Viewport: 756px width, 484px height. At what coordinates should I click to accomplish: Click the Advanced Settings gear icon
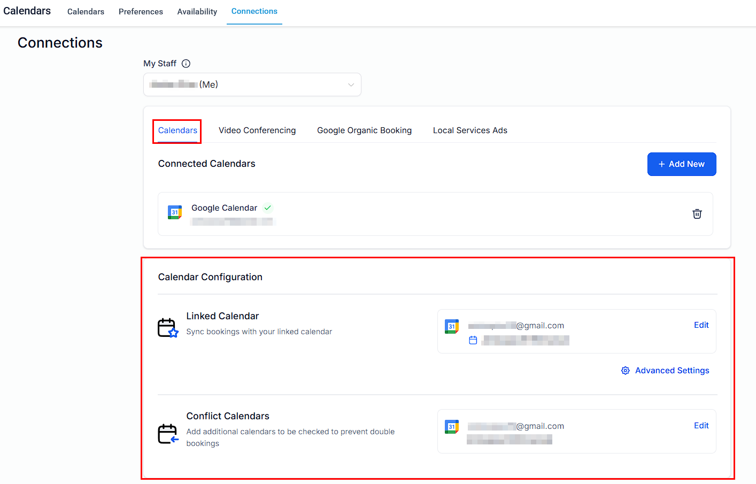pyautogui.click(x=625, y=371)
